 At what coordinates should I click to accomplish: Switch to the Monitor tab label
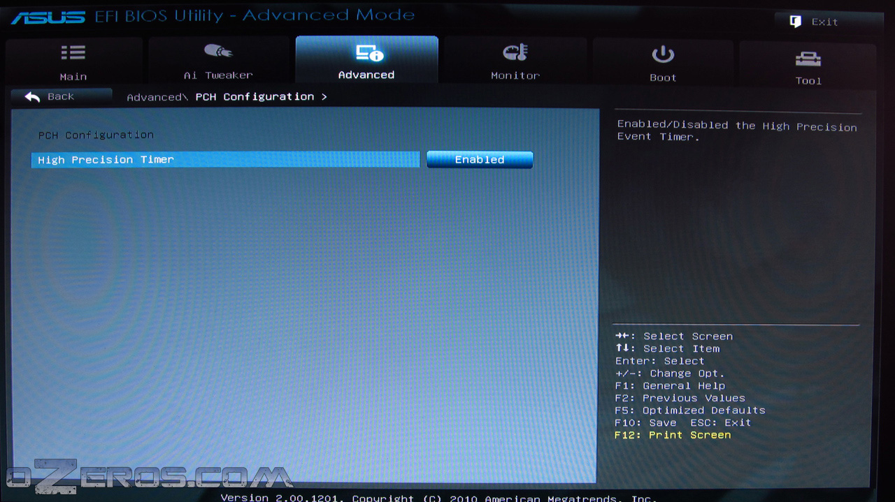(x=515, y=75)
